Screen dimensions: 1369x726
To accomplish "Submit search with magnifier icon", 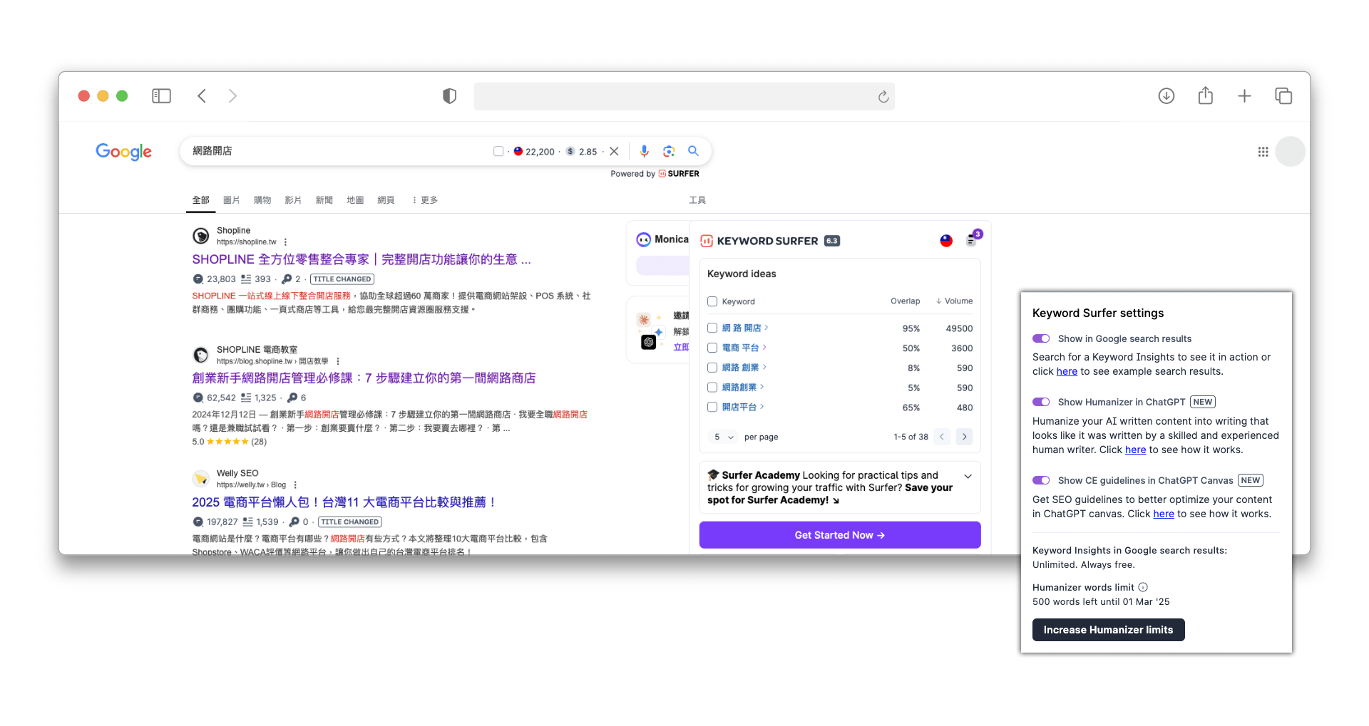I will pyautogui.click(x=693, y=151).
